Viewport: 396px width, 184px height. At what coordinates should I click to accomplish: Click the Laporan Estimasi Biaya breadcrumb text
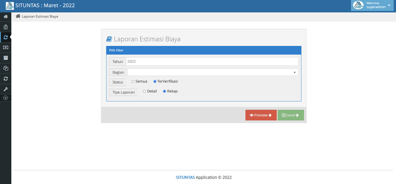click(x=40, y=17)
